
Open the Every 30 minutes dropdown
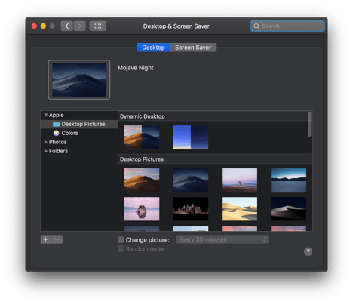222,239
